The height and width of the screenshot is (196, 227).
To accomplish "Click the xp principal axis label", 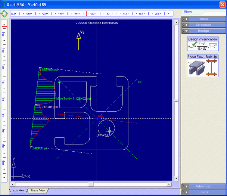I will 139,82.
